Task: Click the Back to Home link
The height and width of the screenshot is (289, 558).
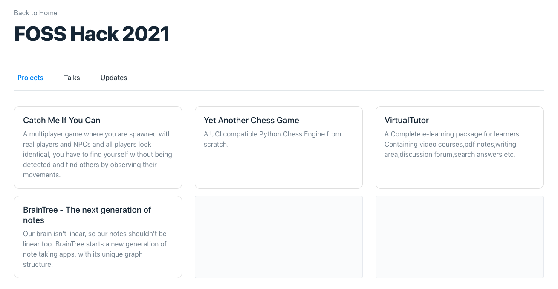Action: tap(36, 13)
